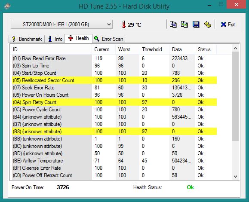
Task: Click the threshold value '45' for Airflow Temperature
Action: [144, 161]
